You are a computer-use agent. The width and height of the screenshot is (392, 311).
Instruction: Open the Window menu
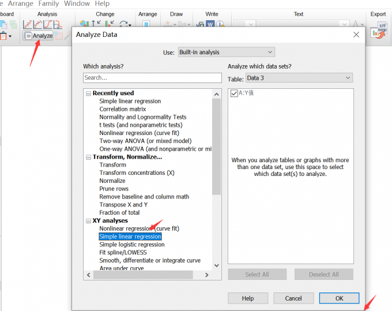click(x=77, y=3)
